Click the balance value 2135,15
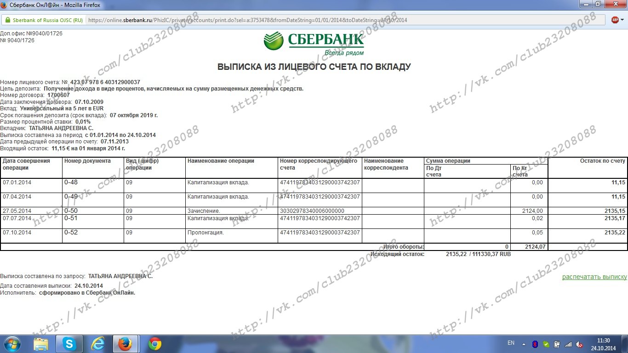The image size is (628, 353). coord(615,211)
